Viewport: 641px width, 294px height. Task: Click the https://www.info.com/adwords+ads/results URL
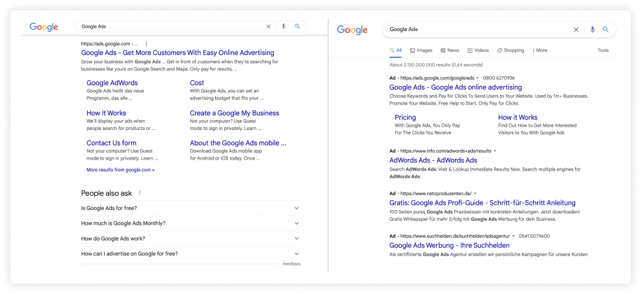[446, 151]
